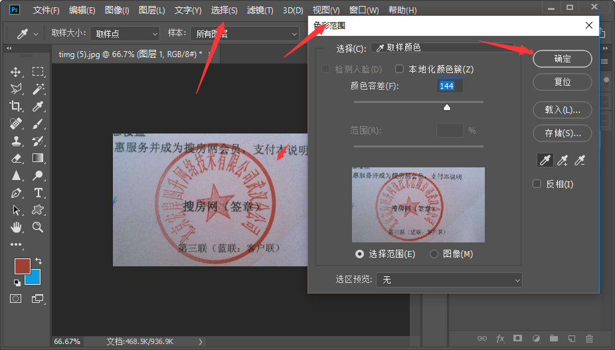This screenshot has width=615, height=350.
Task: Open the Edit Toolbar three-dots menu
Action: point(16,244)
